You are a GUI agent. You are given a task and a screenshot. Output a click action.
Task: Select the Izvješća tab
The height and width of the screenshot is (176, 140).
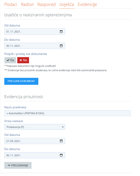click(67, 5)
